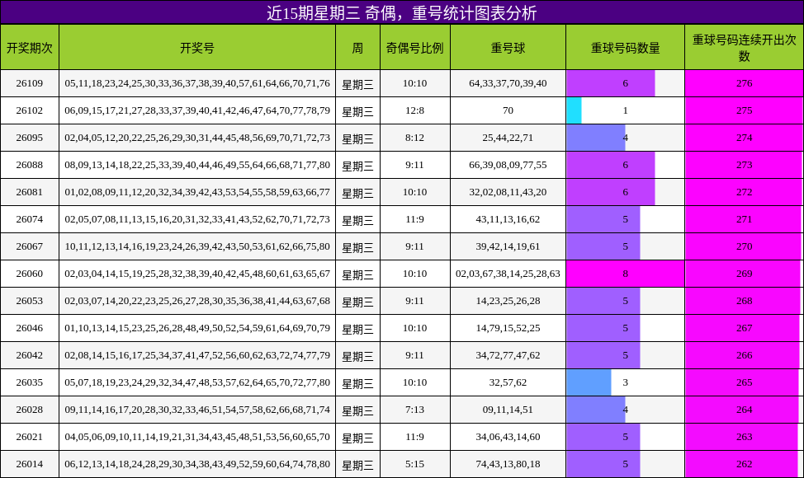This screenshot has width=804, height=478.
Task: Click the odd-even ratio 7:13
Action: [415, 409]
